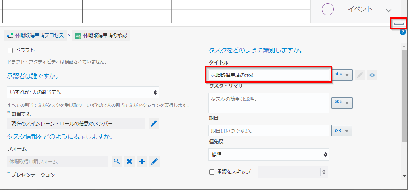408x190 pixels.
Task: Click the pencil icon to edit the form
Action: coord(154,161)
